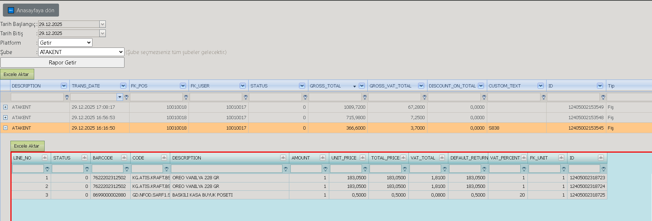652x221 pixels.
Task: Click the BARCODE filter funnel icon in detail grid
Action: coord(127,169)
